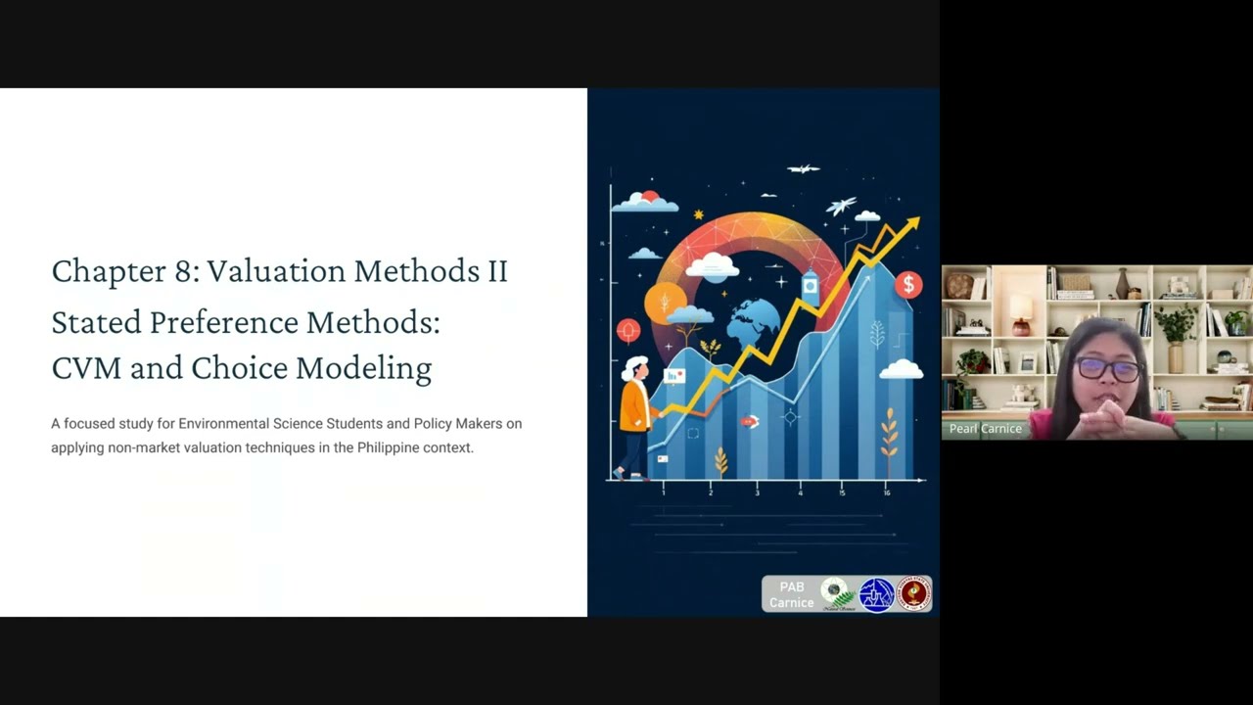This screenshot has width=1253, height=705.
Task: Click the chart illustration on the slide
Action: click(x=764, y=352)
